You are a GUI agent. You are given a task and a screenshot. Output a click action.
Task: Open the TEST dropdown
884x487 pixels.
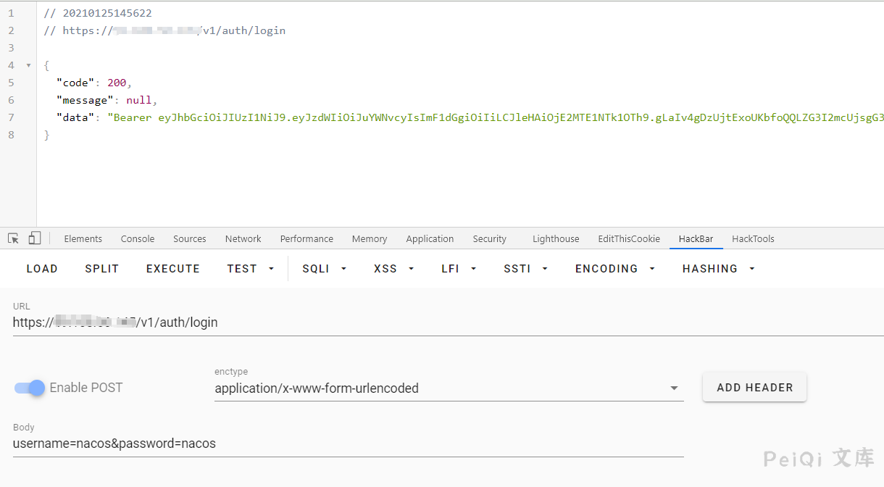pos(251,269)
